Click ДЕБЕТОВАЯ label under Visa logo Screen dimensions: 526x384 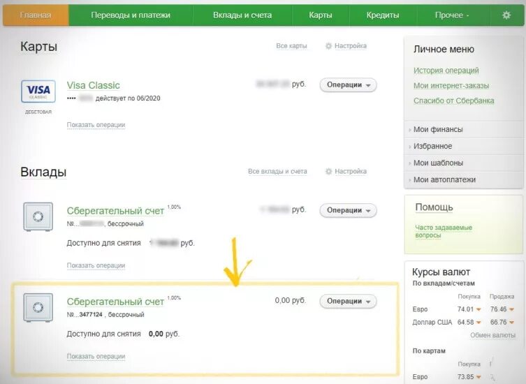(38, 112)
